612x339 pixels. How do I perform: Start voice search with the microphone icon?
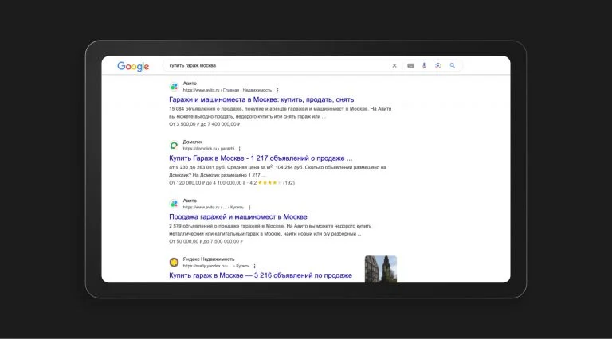click(x=424, y=65)
